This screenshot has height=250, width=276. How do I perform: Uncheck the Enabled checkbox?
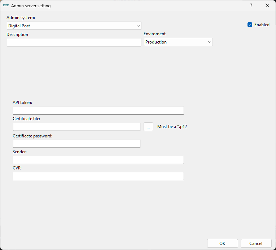click(250, 25)
